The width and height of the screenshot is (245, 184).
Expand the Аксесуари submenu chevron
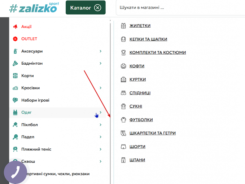click(x=100, y=51)
